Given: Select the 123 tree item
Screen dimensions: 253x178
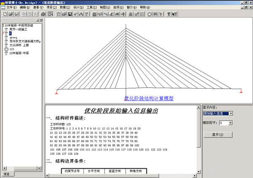Looking at the screenshot, I should pos(12,49).
